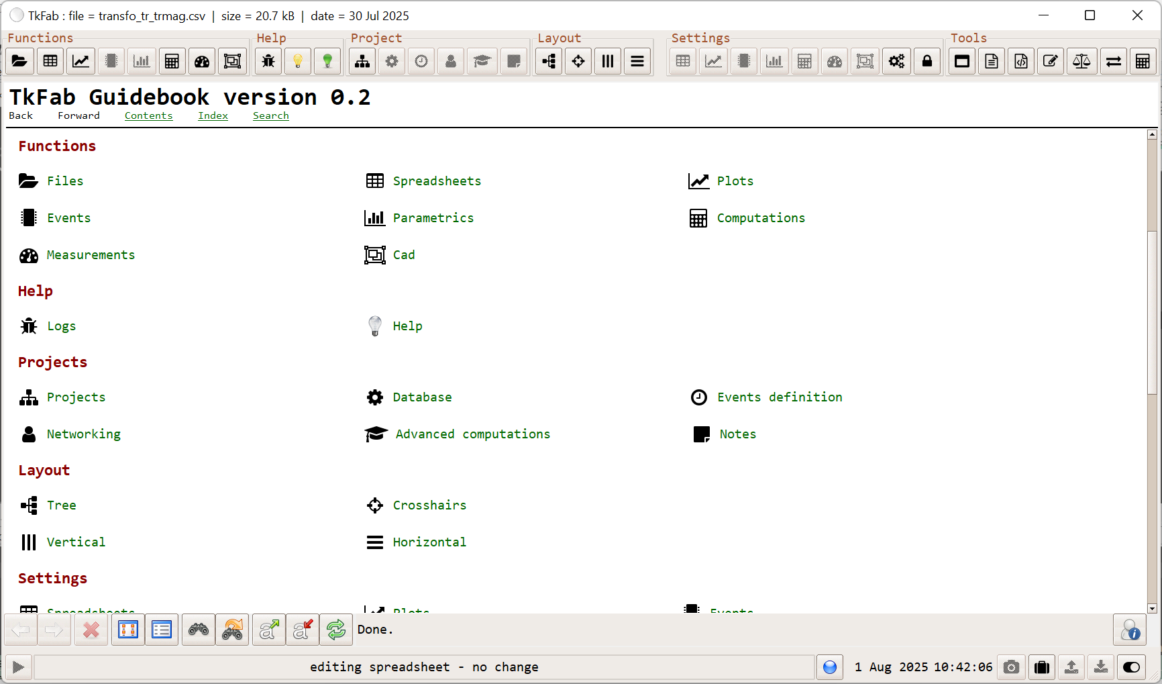Toggle the blue sphere indicator in status bar

829,667
